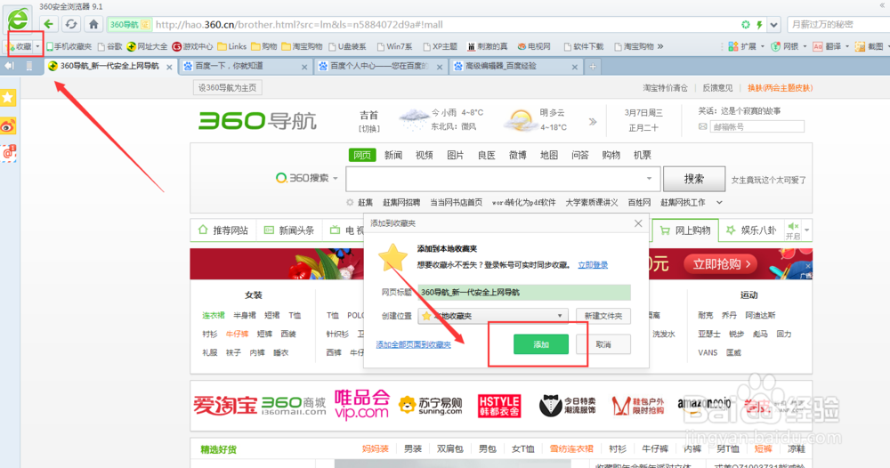
Task: Open the 收藏 favorites star button
Action: 20,46
